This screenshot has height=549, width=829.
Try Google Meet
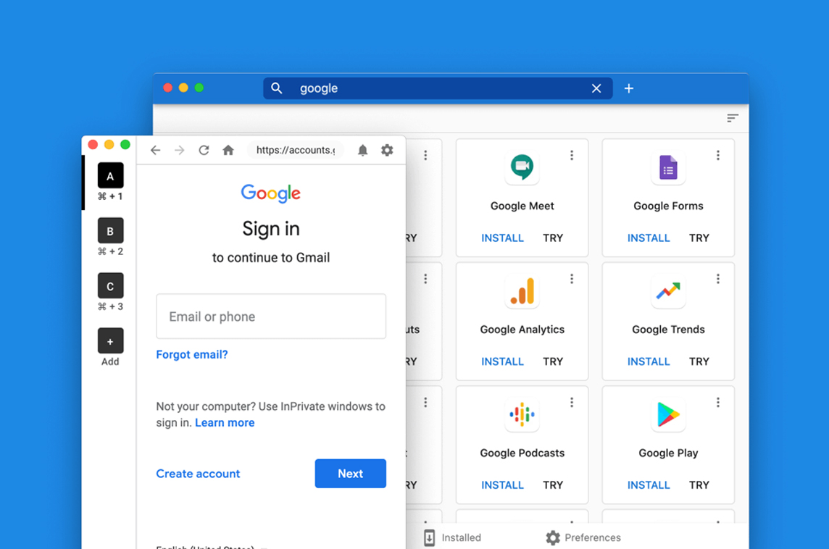tap(553, 238)
